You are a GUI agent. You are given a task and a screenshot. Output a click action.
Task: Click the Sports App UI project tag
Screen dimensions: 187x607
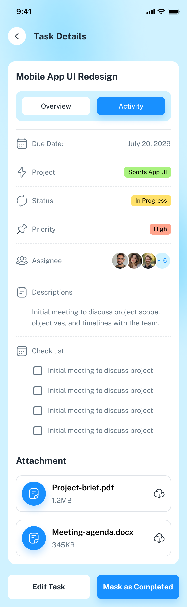pos(147,172)
